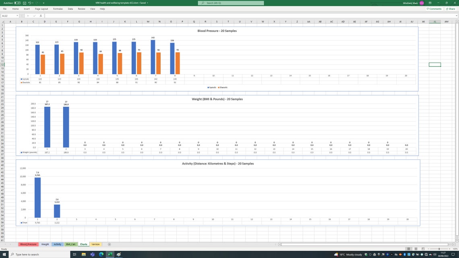Click the Save icon on Quick Access Toolbar
Viewport: 459px width, 258px height.
coord(24,3)
